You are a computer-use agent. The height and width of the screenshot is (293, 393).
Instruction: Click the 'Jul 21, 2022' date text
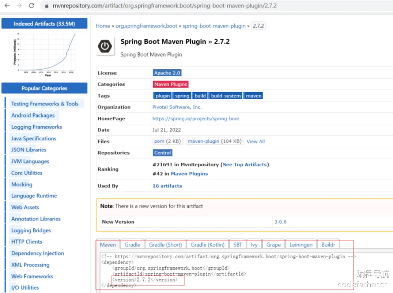(x=166, y=130)
